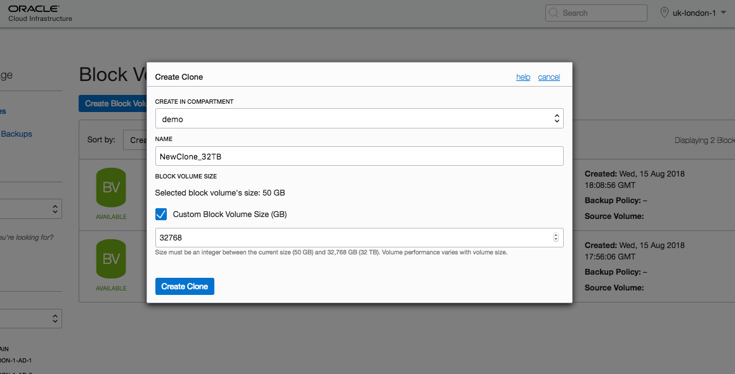
Task: Click the Oracle Cloud Infrastructure logo
Action: [x=39, y=13]
